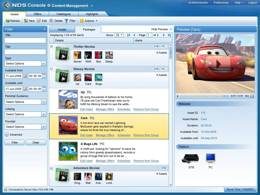Switch to the Catalogues tab

click(63, 14)
